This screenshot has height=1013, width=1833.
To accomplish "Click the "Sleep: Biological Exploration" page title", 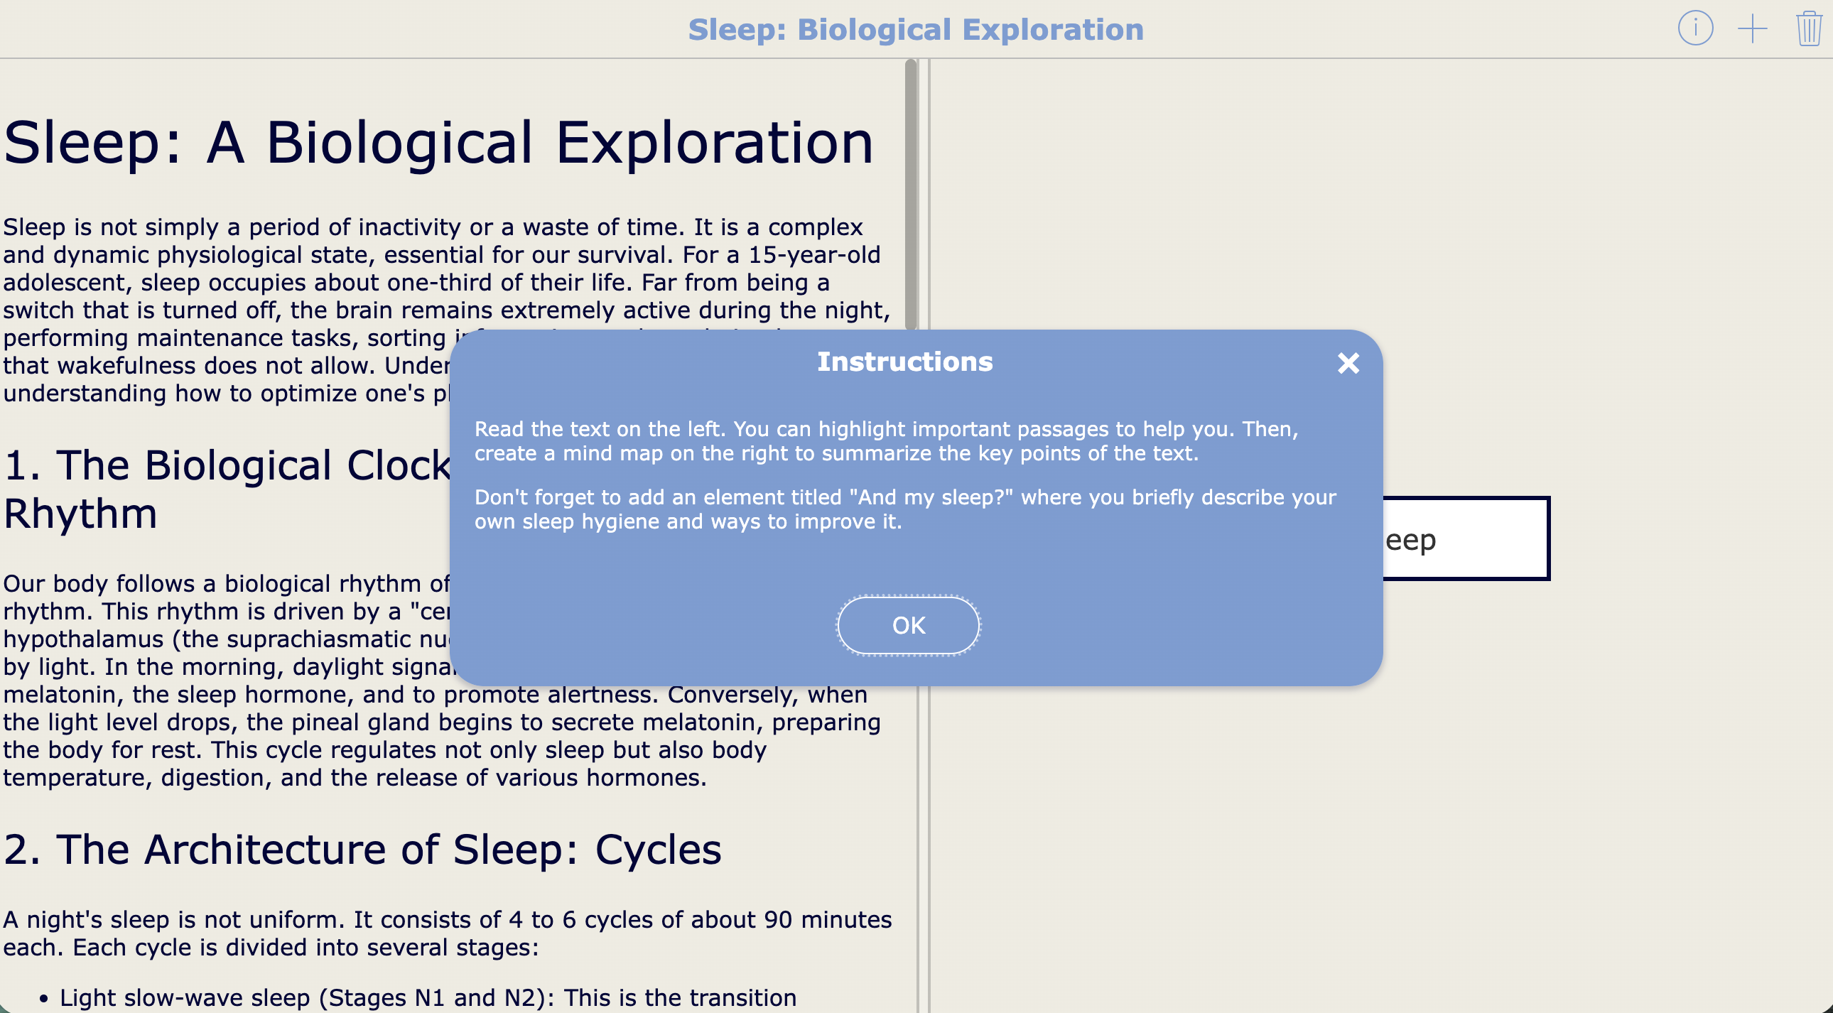I will coord(916,30).
